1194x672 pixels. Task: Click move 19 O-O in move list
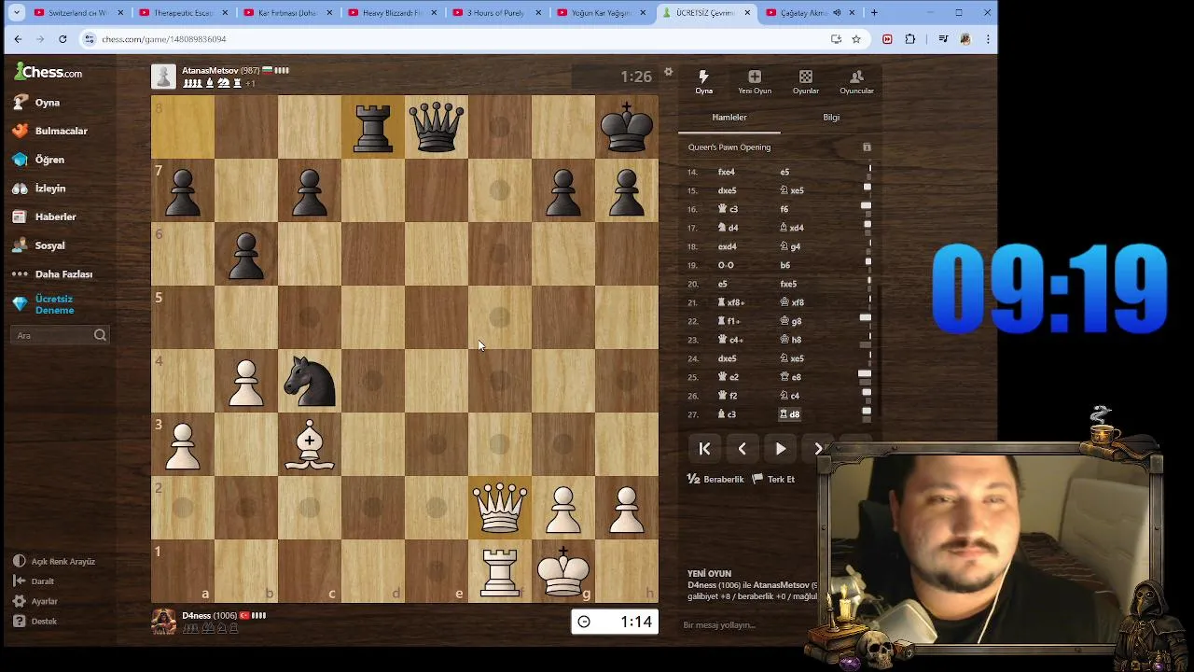point(726,265)
